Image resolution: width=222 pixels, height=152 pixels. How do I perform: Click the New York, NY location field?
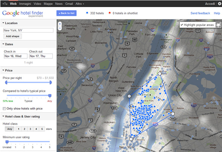click(28, 30)
